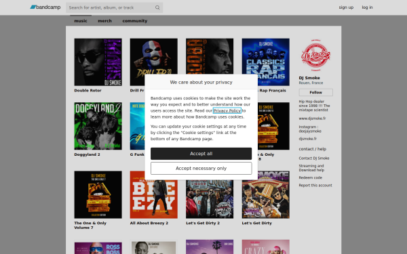Click the Doggyland 2 album title

87,154
